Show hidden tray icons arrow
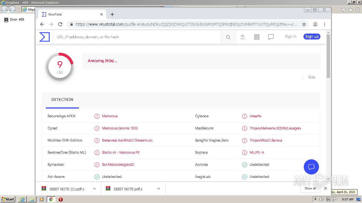This screenshot has width=362, height=203. (x=315, y=199)
